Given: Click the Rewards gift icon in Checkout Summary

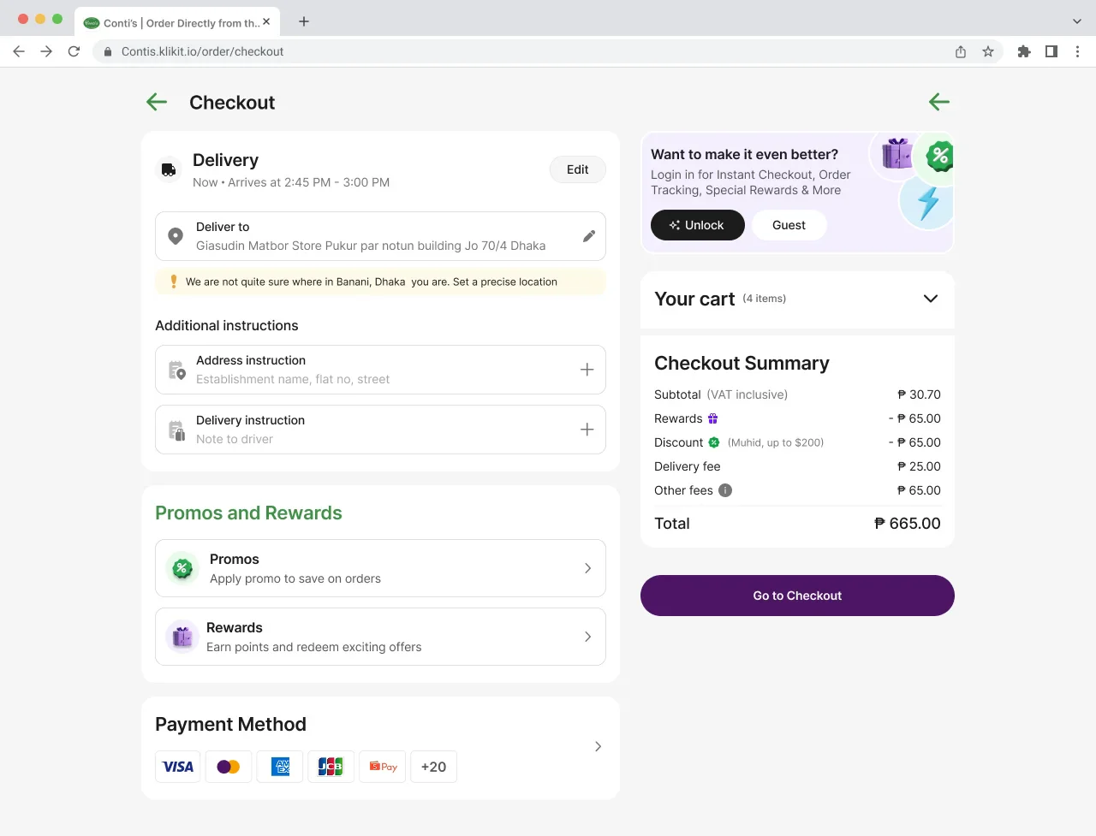Looking at the screenshot, I should [712, 418].
